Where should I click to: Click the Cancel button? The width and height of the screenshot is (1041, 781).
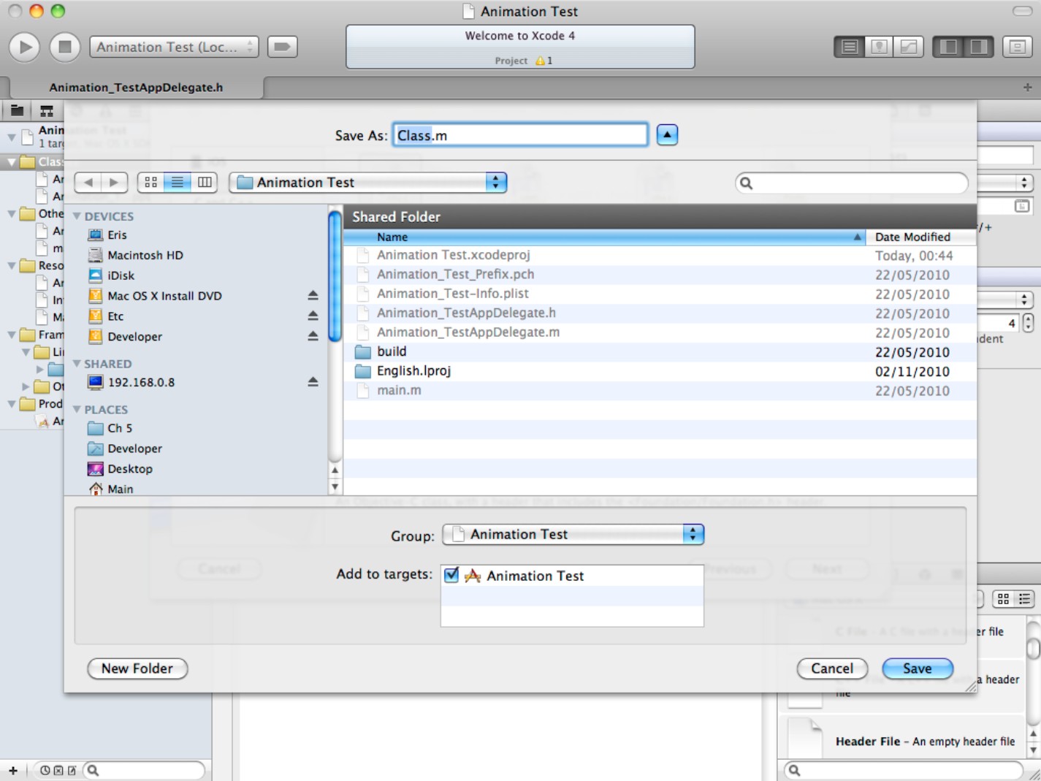(832, 668)
